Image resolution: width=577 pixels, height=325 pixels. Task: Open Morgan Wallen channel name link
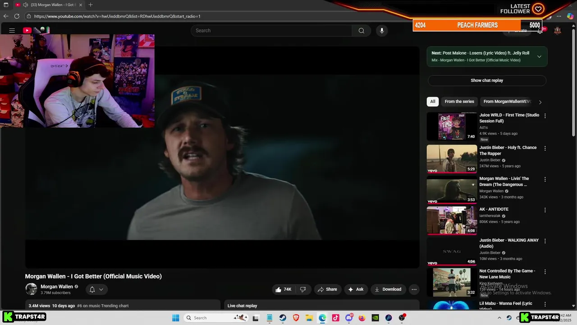point(57,287)
